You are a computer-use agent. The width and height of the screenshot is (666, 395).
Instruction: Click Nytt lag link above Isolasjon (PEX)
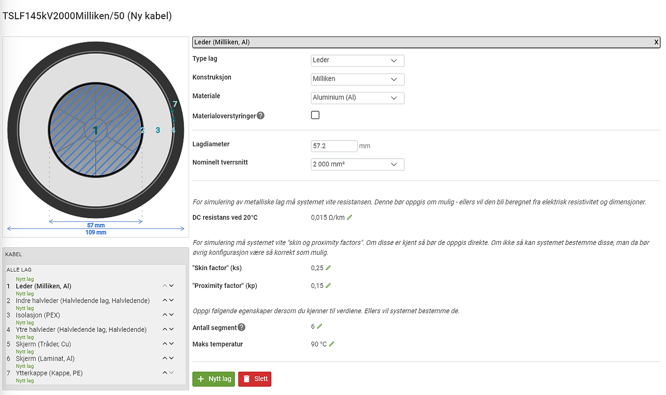pos(25,308)
